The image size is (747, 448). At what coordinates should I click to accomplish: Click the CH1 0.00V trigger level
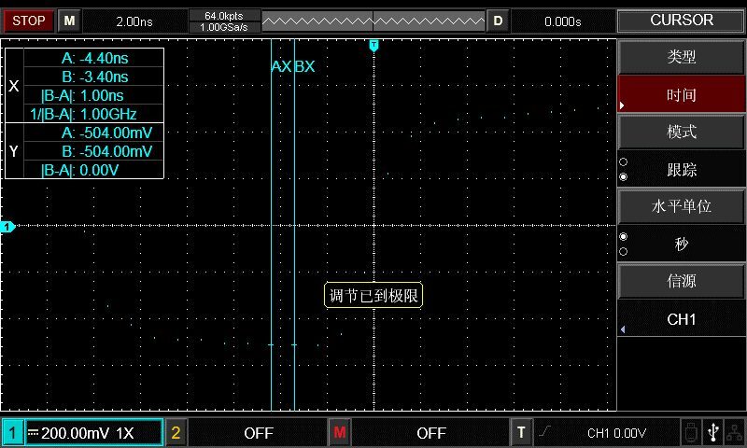[616, 433]
